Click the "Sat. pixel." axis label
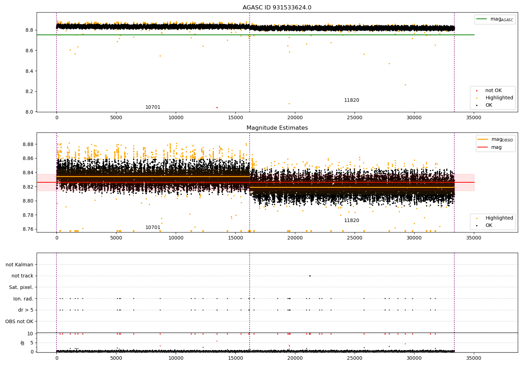The height and width of the screenshot is (366, 523). (21, 287)
